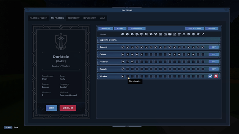Open the Territory tab
Viewport: 239px width, 134px height.
pos(74,18)
